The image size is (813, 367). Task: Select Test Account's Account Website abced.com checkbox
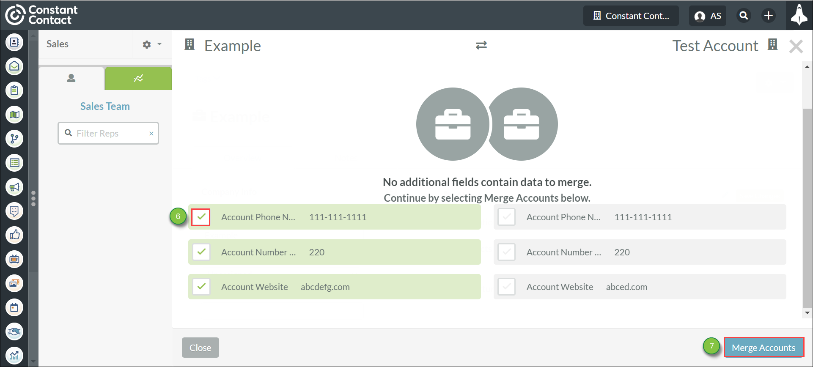pos(506,287)
